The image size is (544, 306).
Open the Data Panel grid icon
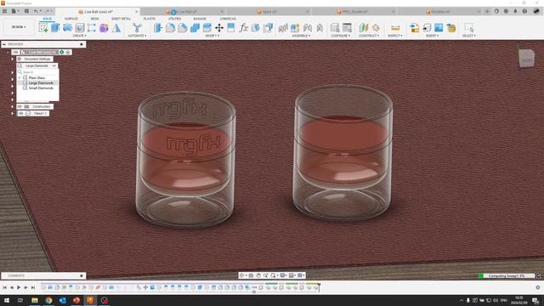coord(4,11)
